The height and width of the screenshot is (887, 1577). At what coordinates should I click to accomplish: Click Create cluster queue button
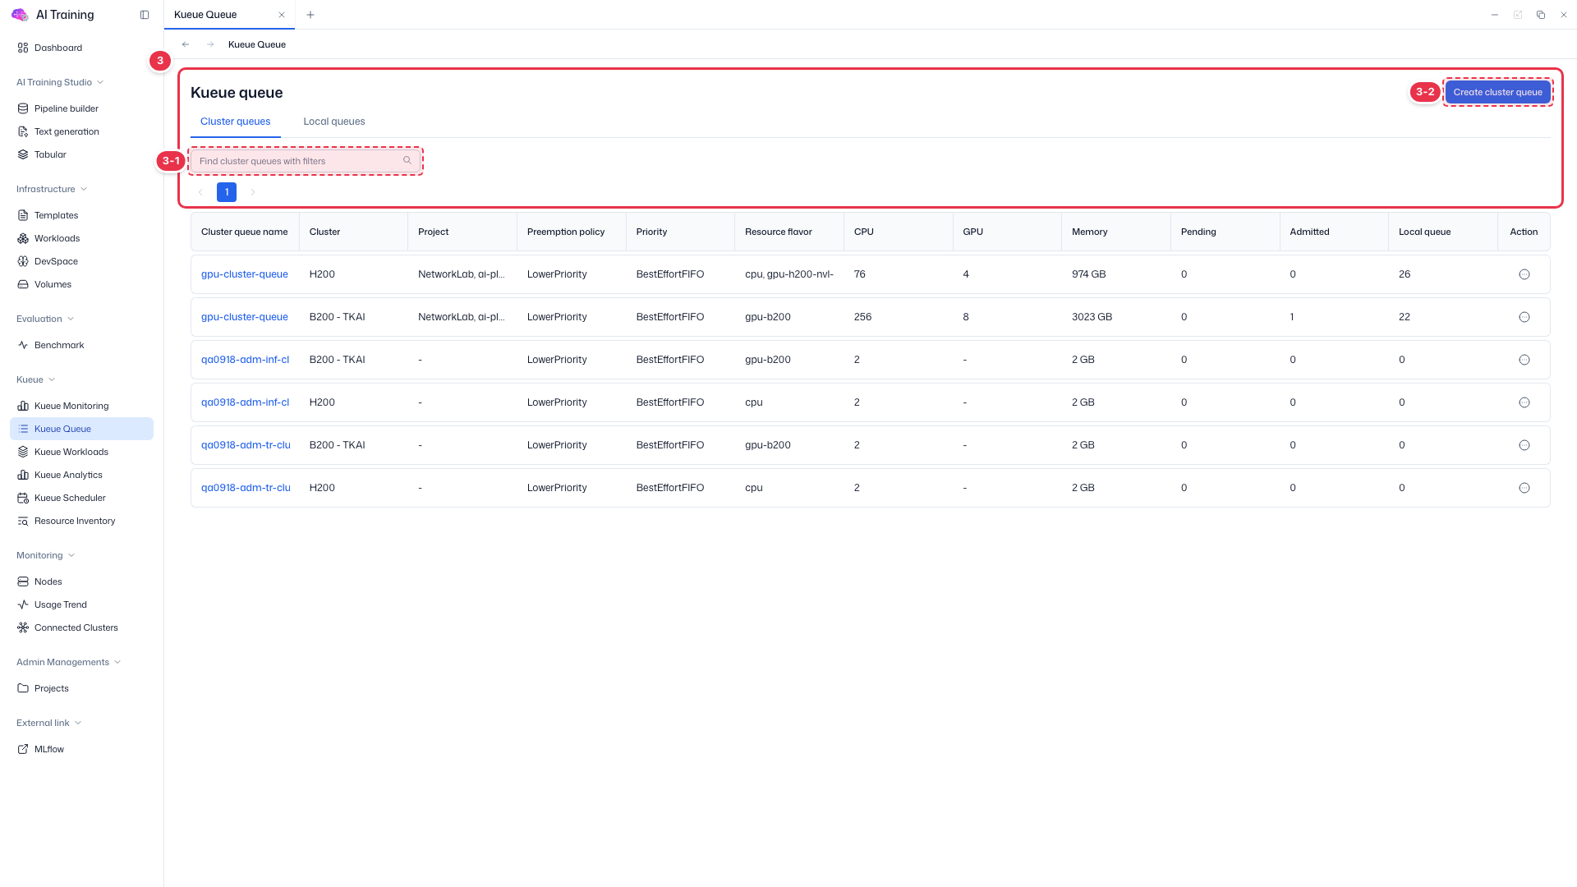1497,92
